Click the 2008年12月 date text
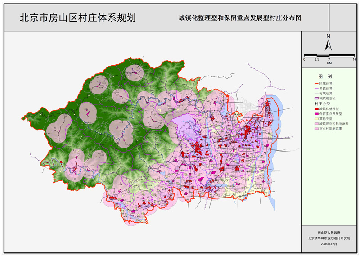 coord(329,244)
